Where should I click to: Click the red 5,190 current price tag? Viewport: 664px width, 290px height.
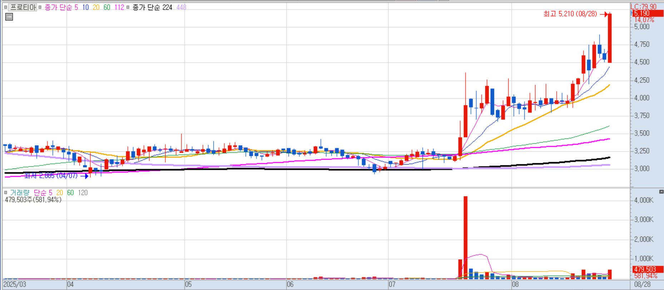point(648,14)
